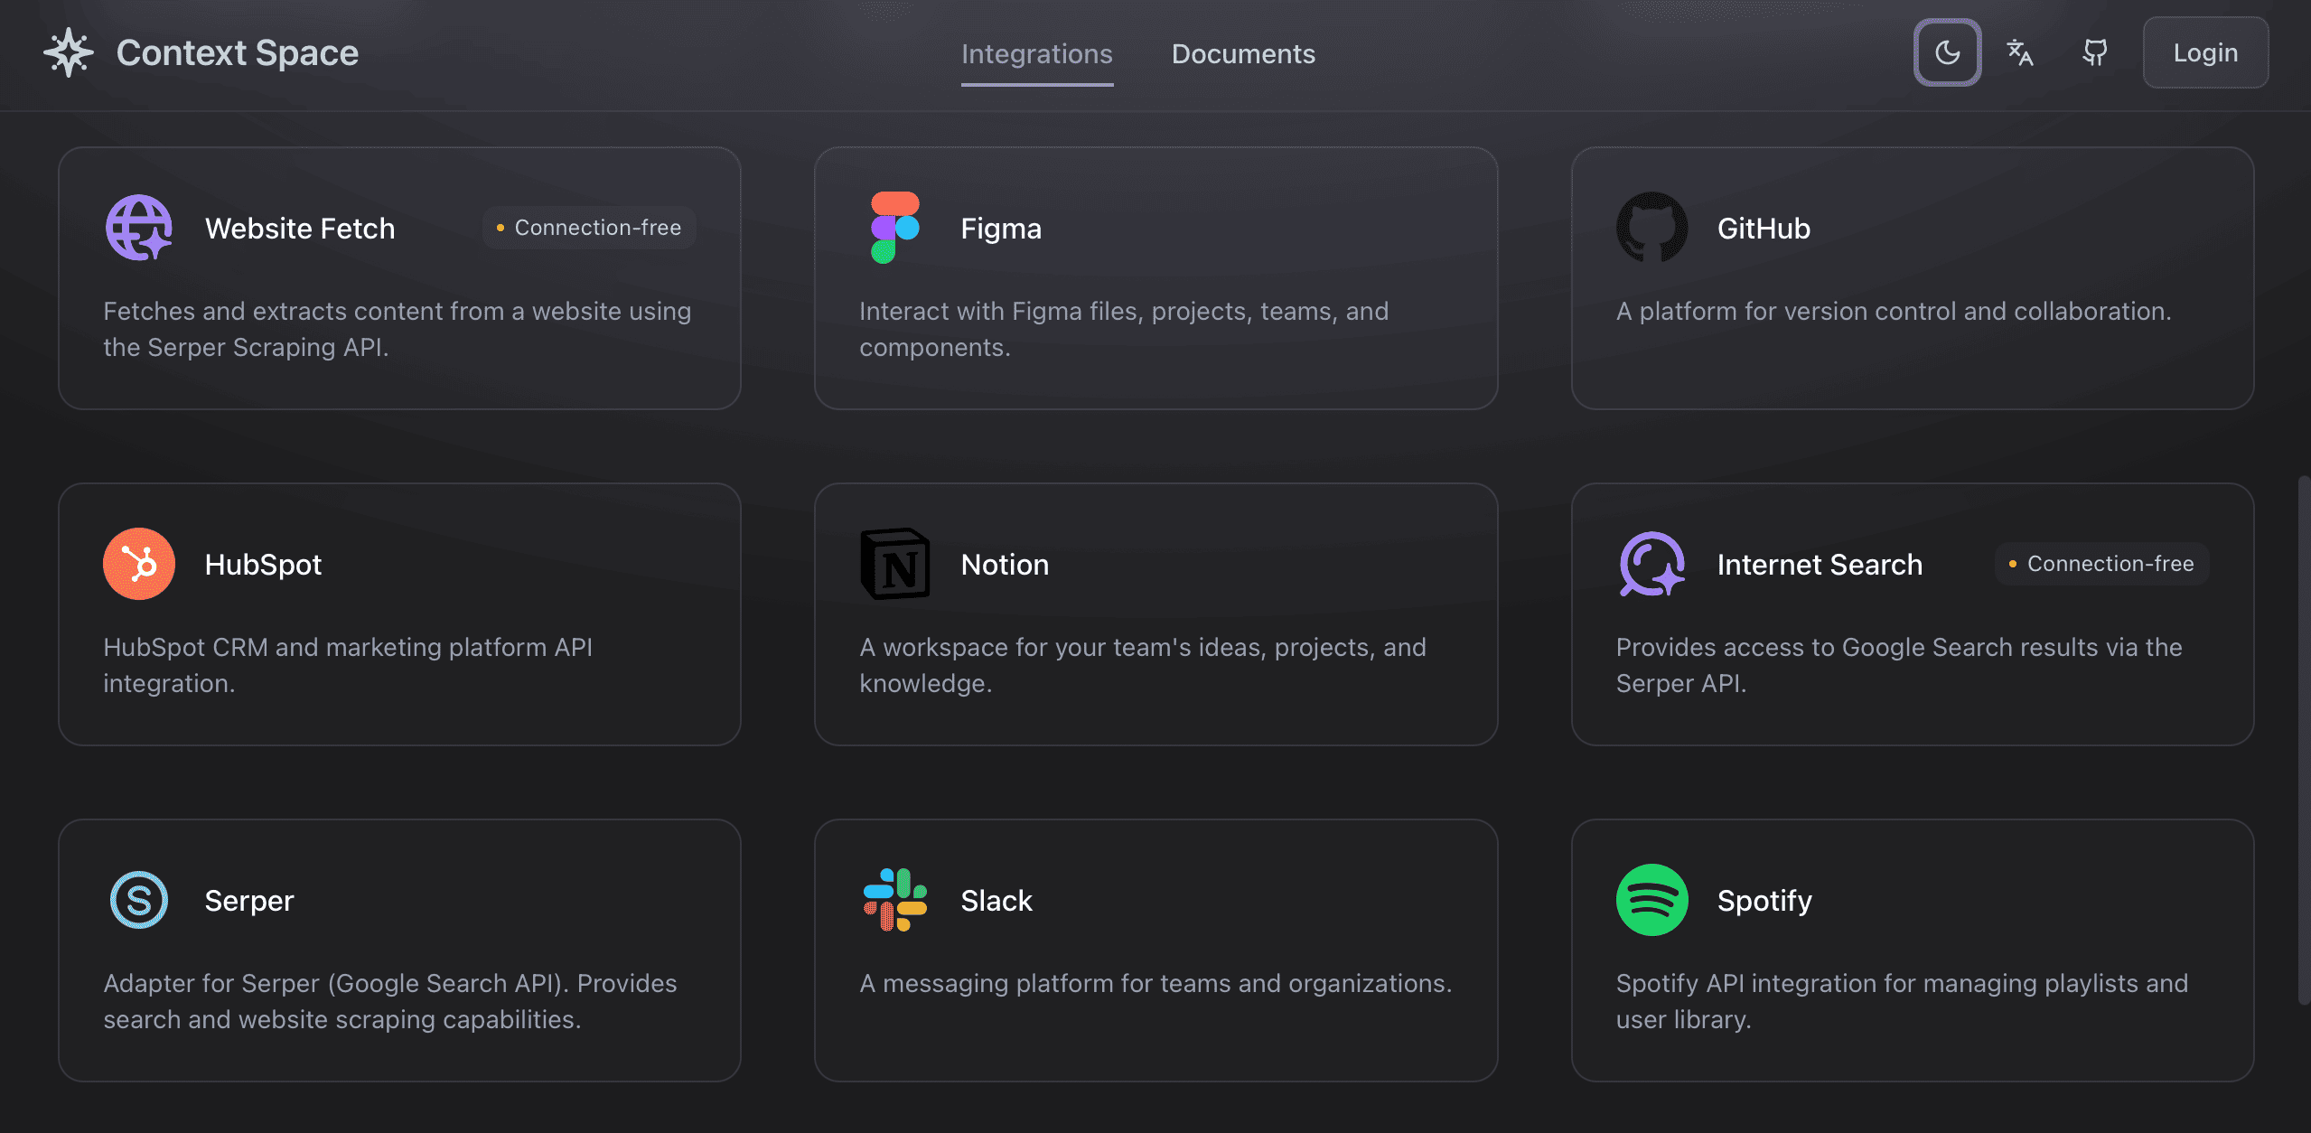
Task: Click the Figma logo icon
Action: click(894, 228)
